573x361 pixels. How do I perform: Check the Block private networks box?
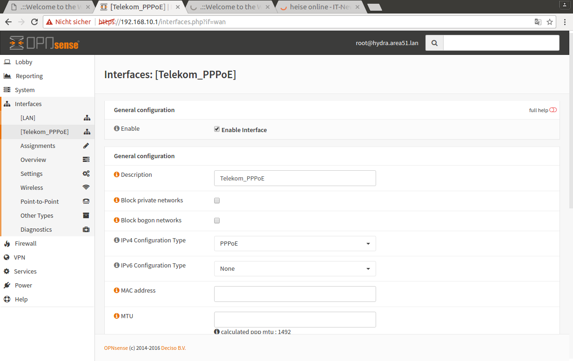pos(217,201)
